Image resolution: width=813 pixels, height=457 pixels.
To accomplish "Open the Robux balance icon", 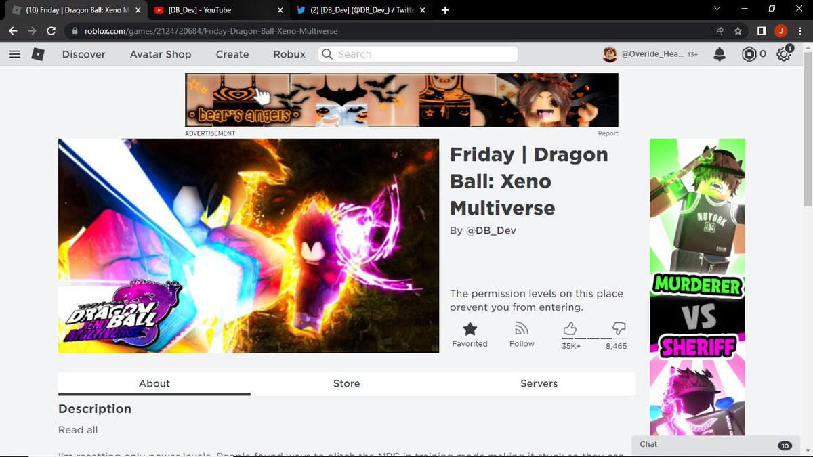I will click(x=749, y=54).
